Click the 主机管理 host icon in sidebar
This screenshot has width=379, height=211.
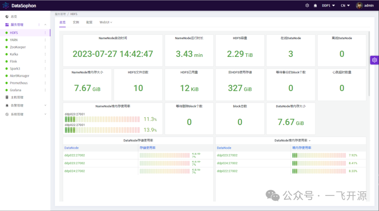coord(7,97)
